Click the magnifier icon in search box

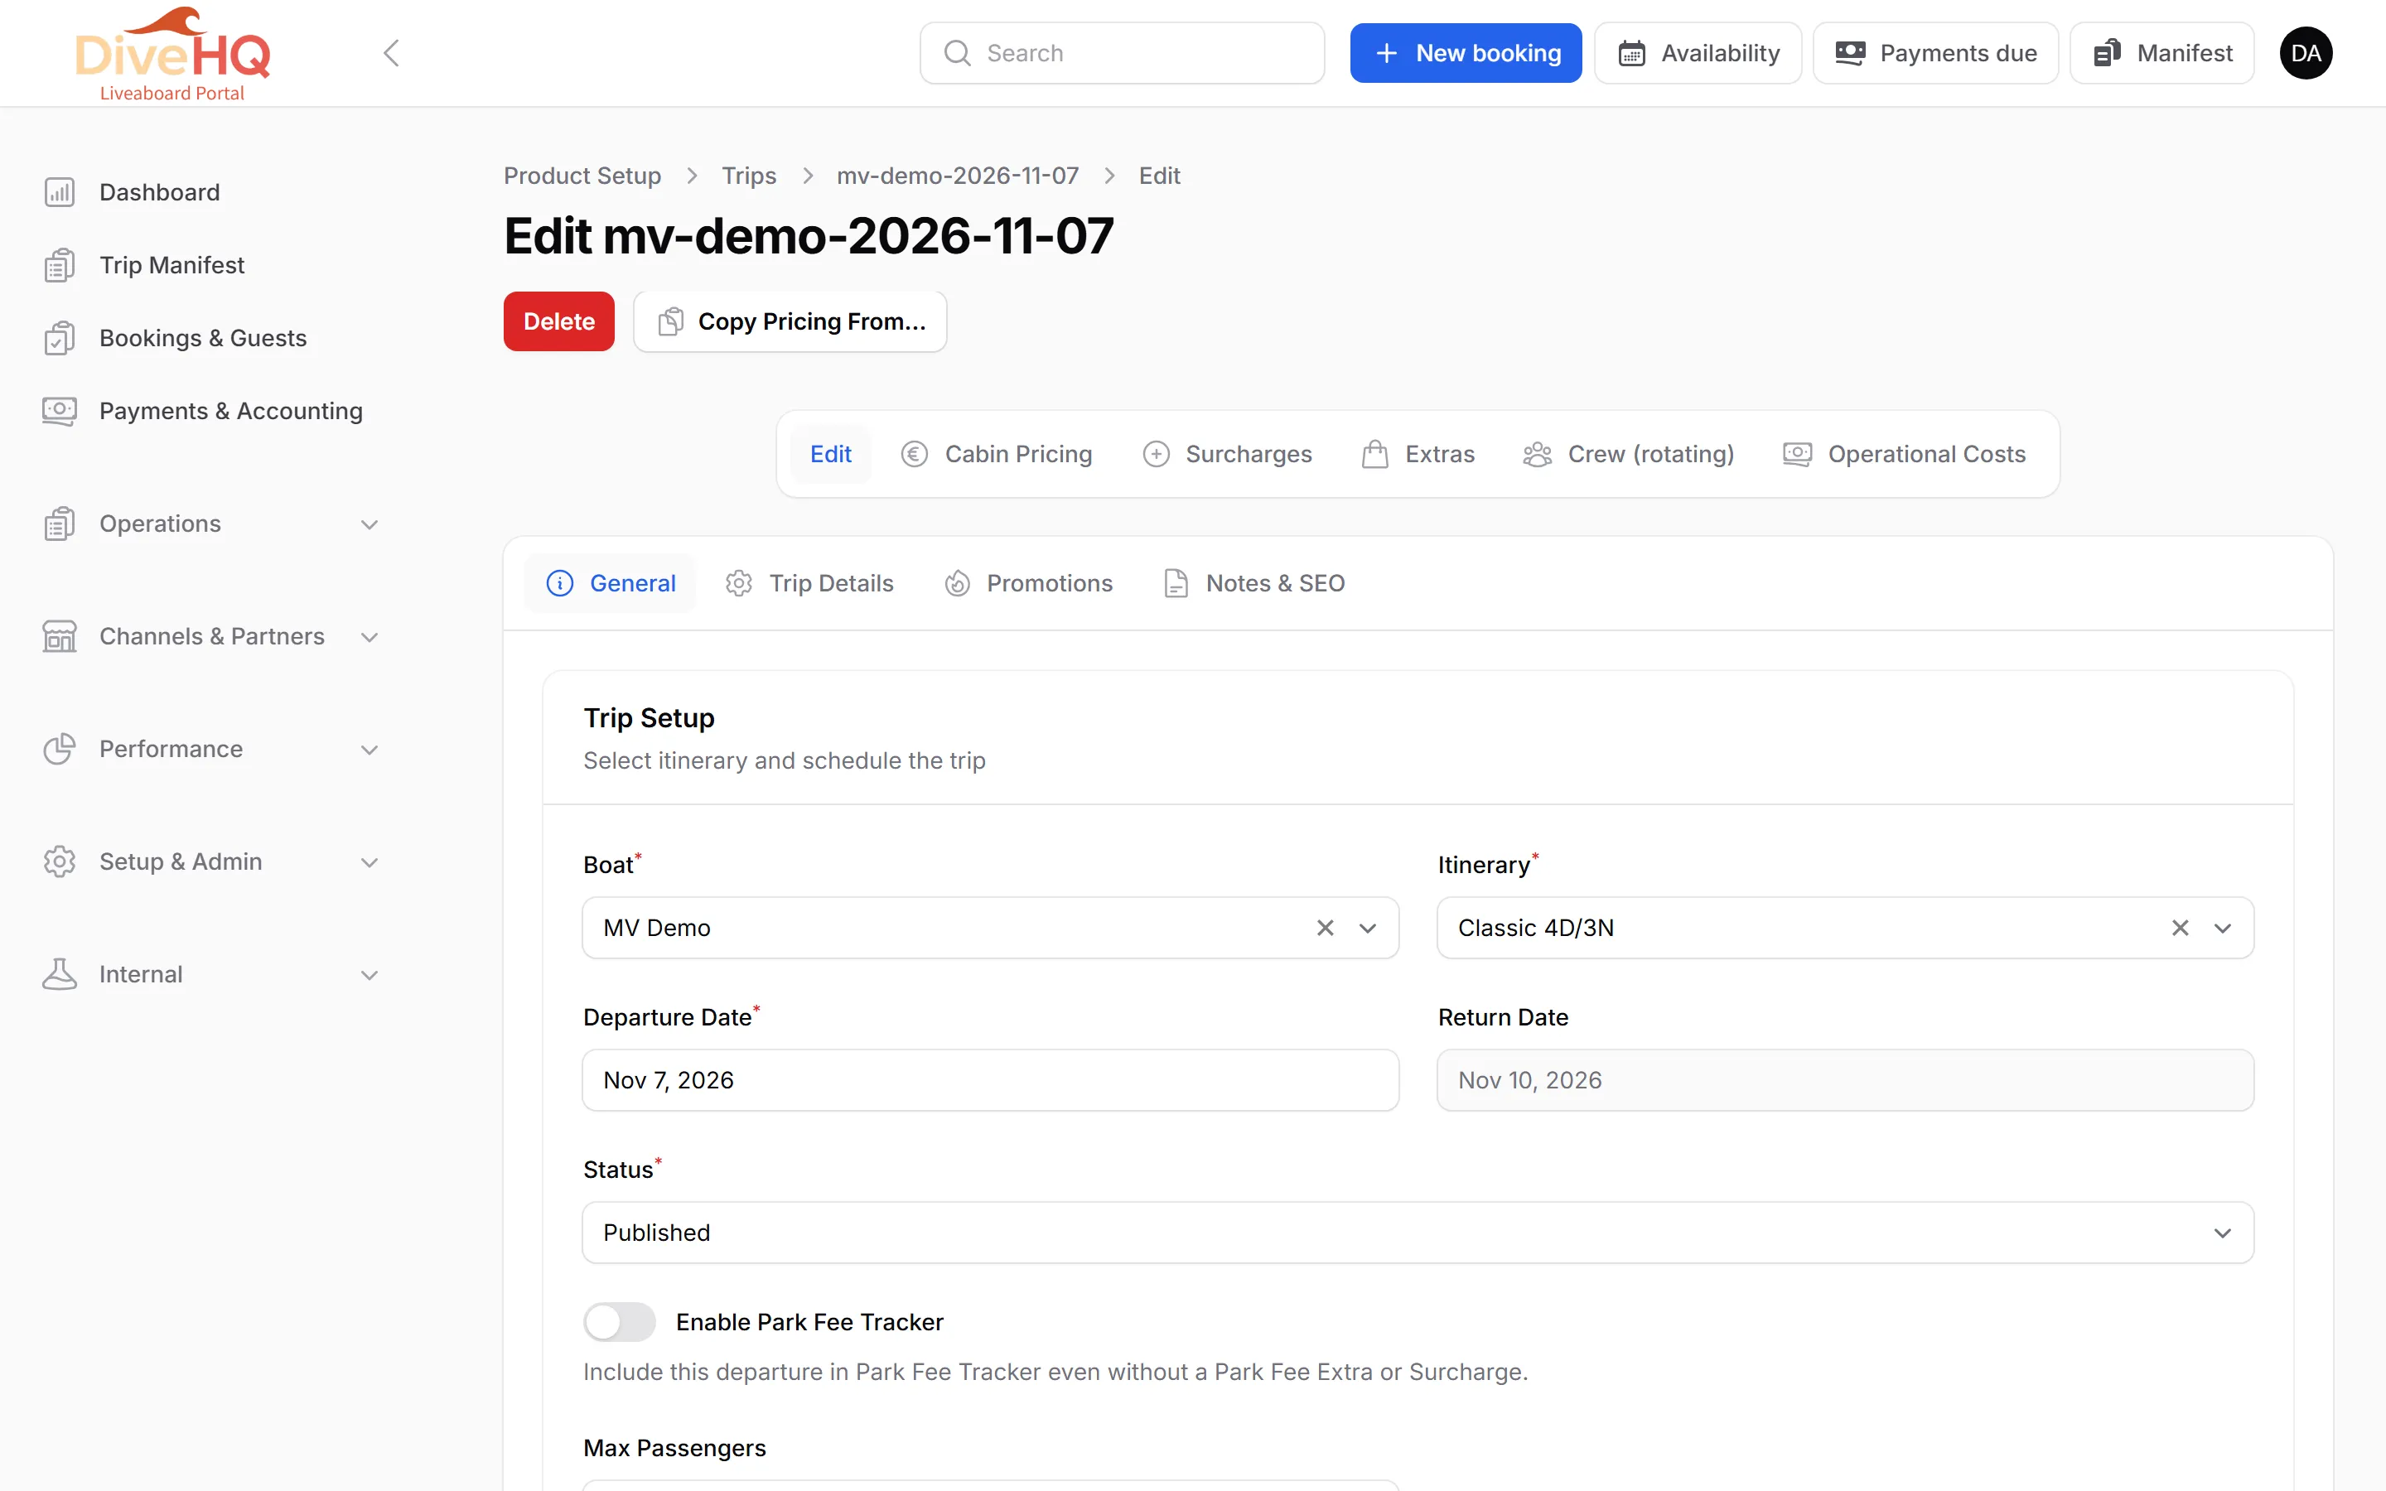tap(958, 53)
